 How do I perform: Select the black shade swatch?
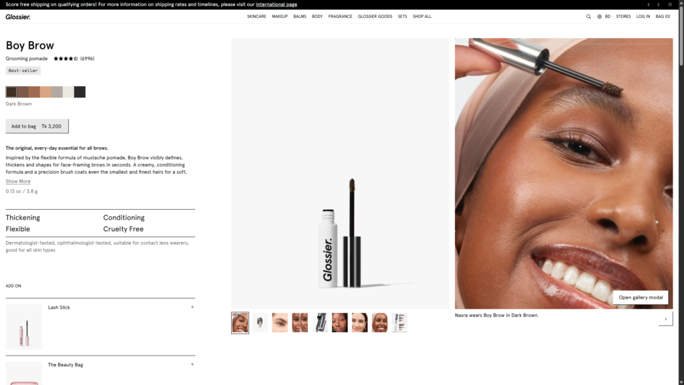(x=79, y=92)
